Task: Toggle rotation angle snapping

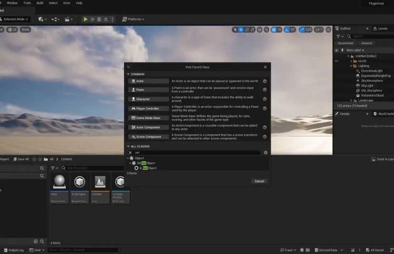Action: 286,29
